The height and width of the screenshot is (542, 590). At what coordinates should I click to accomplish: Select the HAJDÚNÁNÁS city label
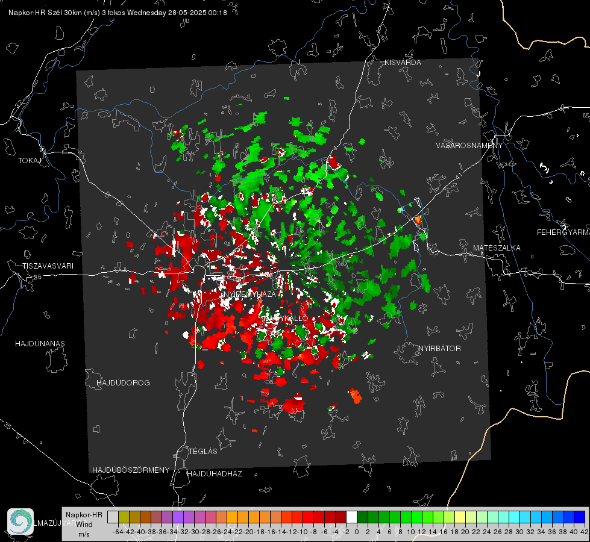[40, 343]
